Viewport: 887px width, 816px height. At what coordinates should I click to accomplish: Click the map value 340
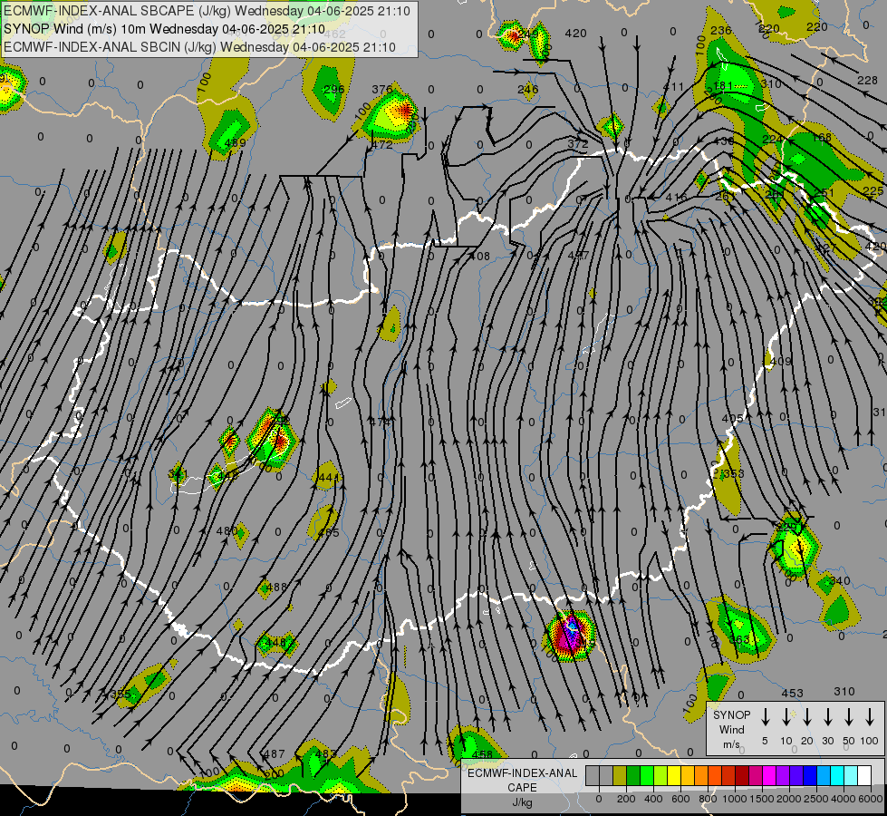click(840, 581)
